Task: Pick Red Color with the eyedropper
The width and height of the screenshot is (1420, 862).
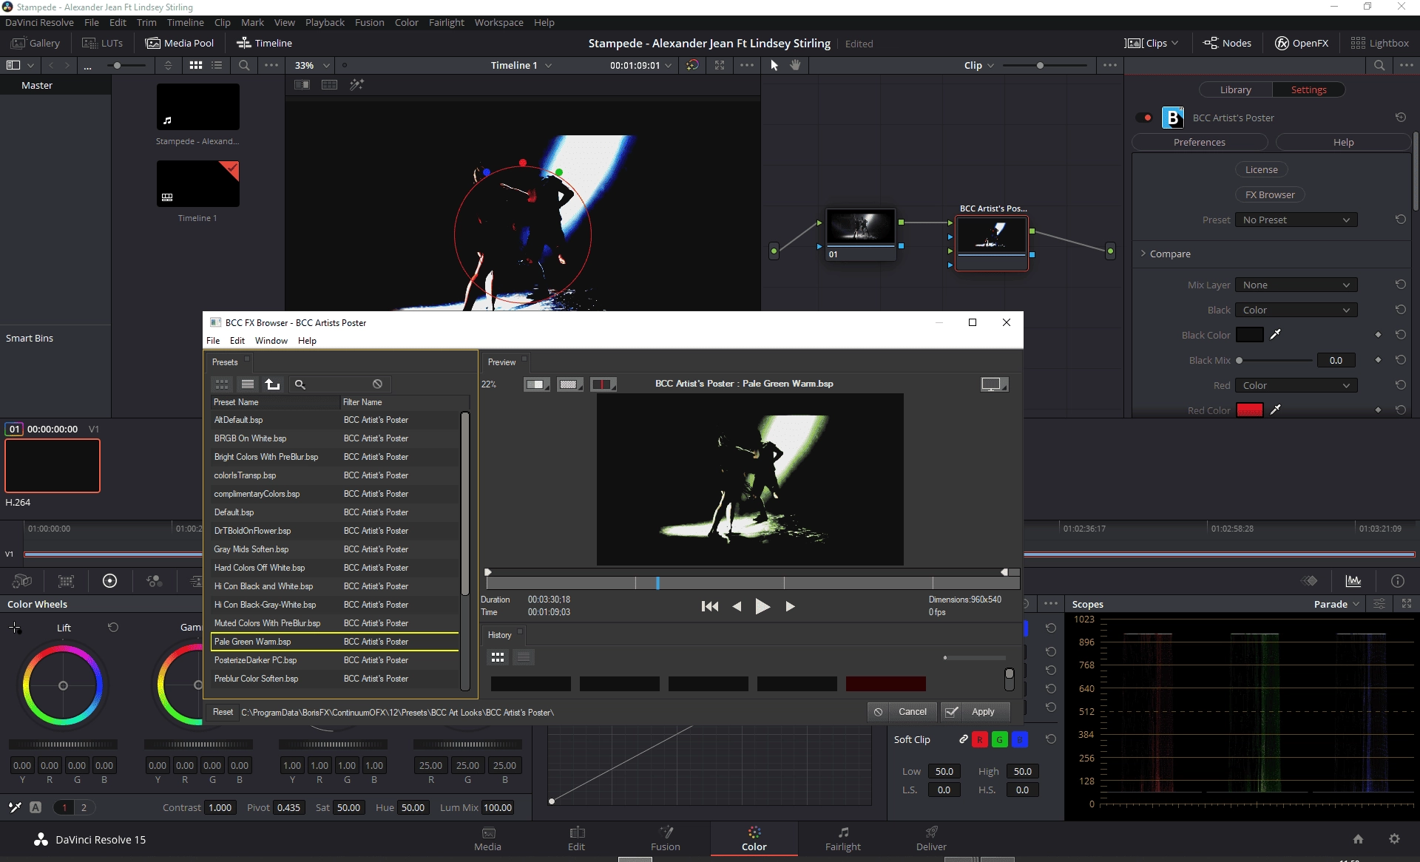Action: (1275, 410)
